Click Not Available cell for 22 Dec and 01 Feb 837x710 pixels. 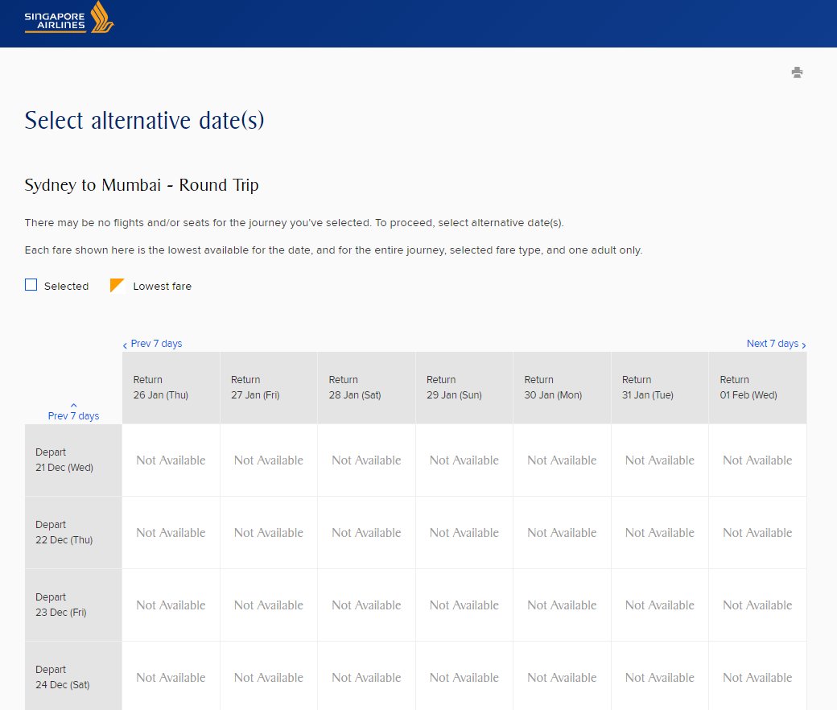tap(757, 533)
